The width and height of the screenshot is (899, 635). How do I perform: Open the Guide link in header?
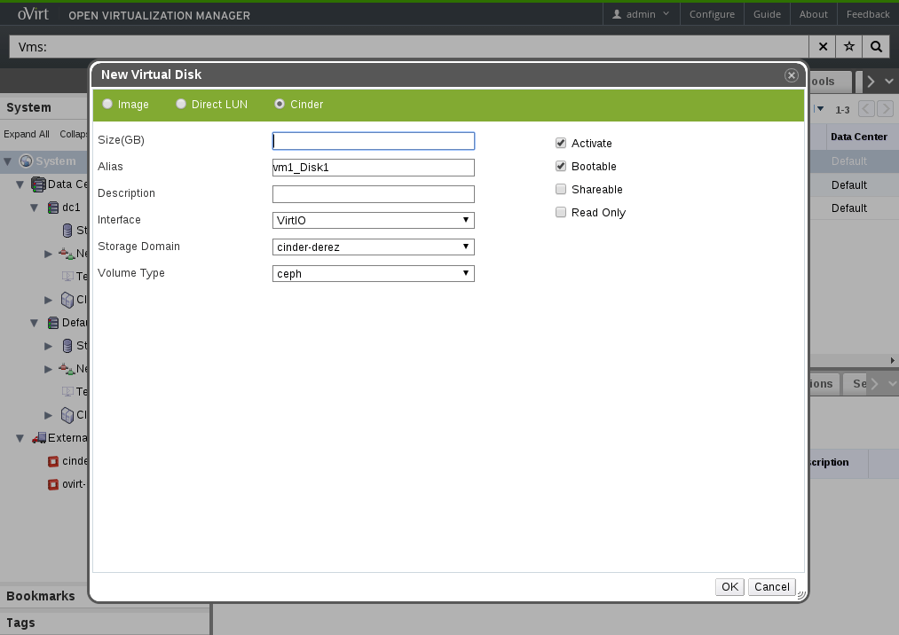point(767,14)
